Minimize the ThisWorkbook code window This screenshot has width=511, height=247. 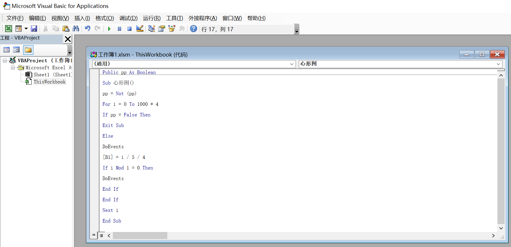pyautogui.click(x=467, y=55)
